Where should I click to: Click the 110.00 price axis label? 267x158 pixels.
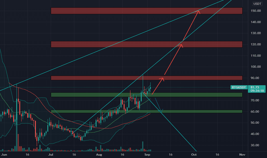[x=256, y=55]
